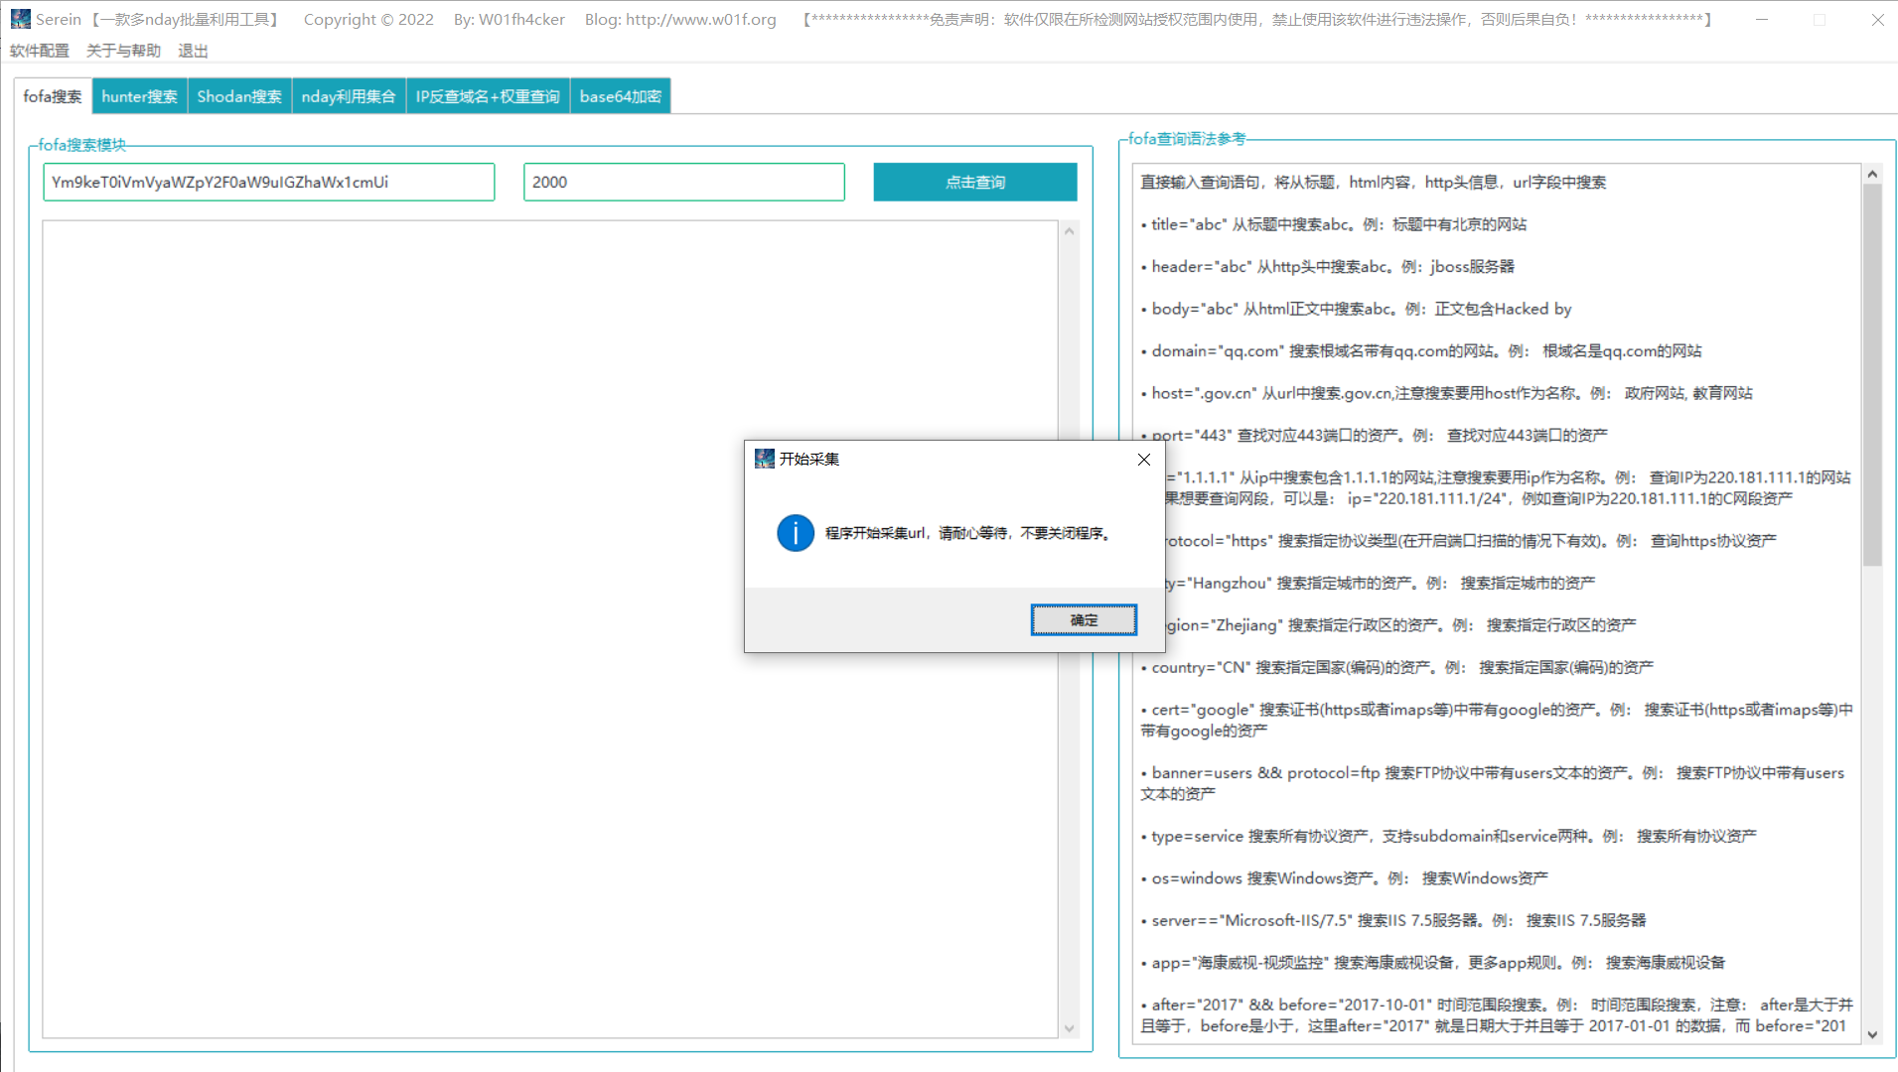1898x1072 pixels.
Task: Click the title="abc" syntax line
Action: tap(1334, 224)
